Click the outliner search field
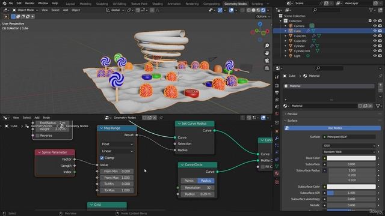The height and width of the screenshot is (216, 385). click(x=327, y=10)
